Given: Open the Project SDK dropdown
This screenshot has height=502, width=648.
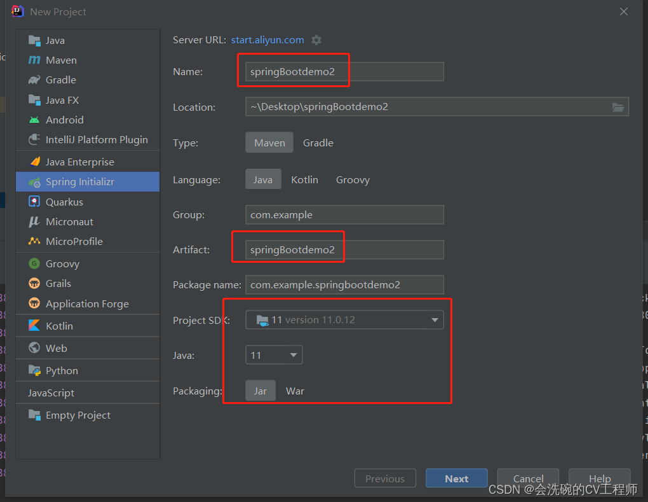Looking at the screenshot, I should point(345,320).
